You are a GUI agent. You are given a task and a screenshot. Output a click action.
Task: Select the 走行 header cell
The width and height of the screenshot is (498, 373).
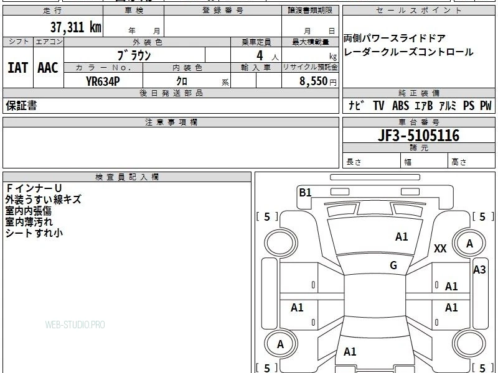pos(53,11)
